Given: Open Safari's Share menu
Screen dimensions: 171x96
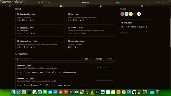Looking at the screenshot, I should coord(162,2).
